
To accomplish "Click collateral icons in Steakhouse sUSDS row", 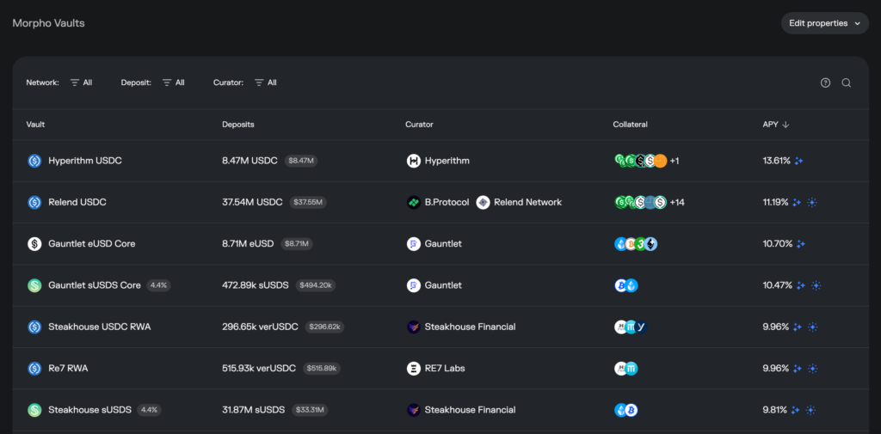I will coord(626,410).
